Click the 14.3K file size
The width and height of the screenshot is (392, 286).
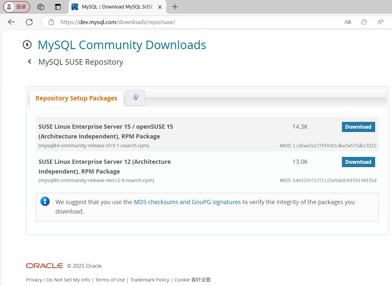coord(300,127)
